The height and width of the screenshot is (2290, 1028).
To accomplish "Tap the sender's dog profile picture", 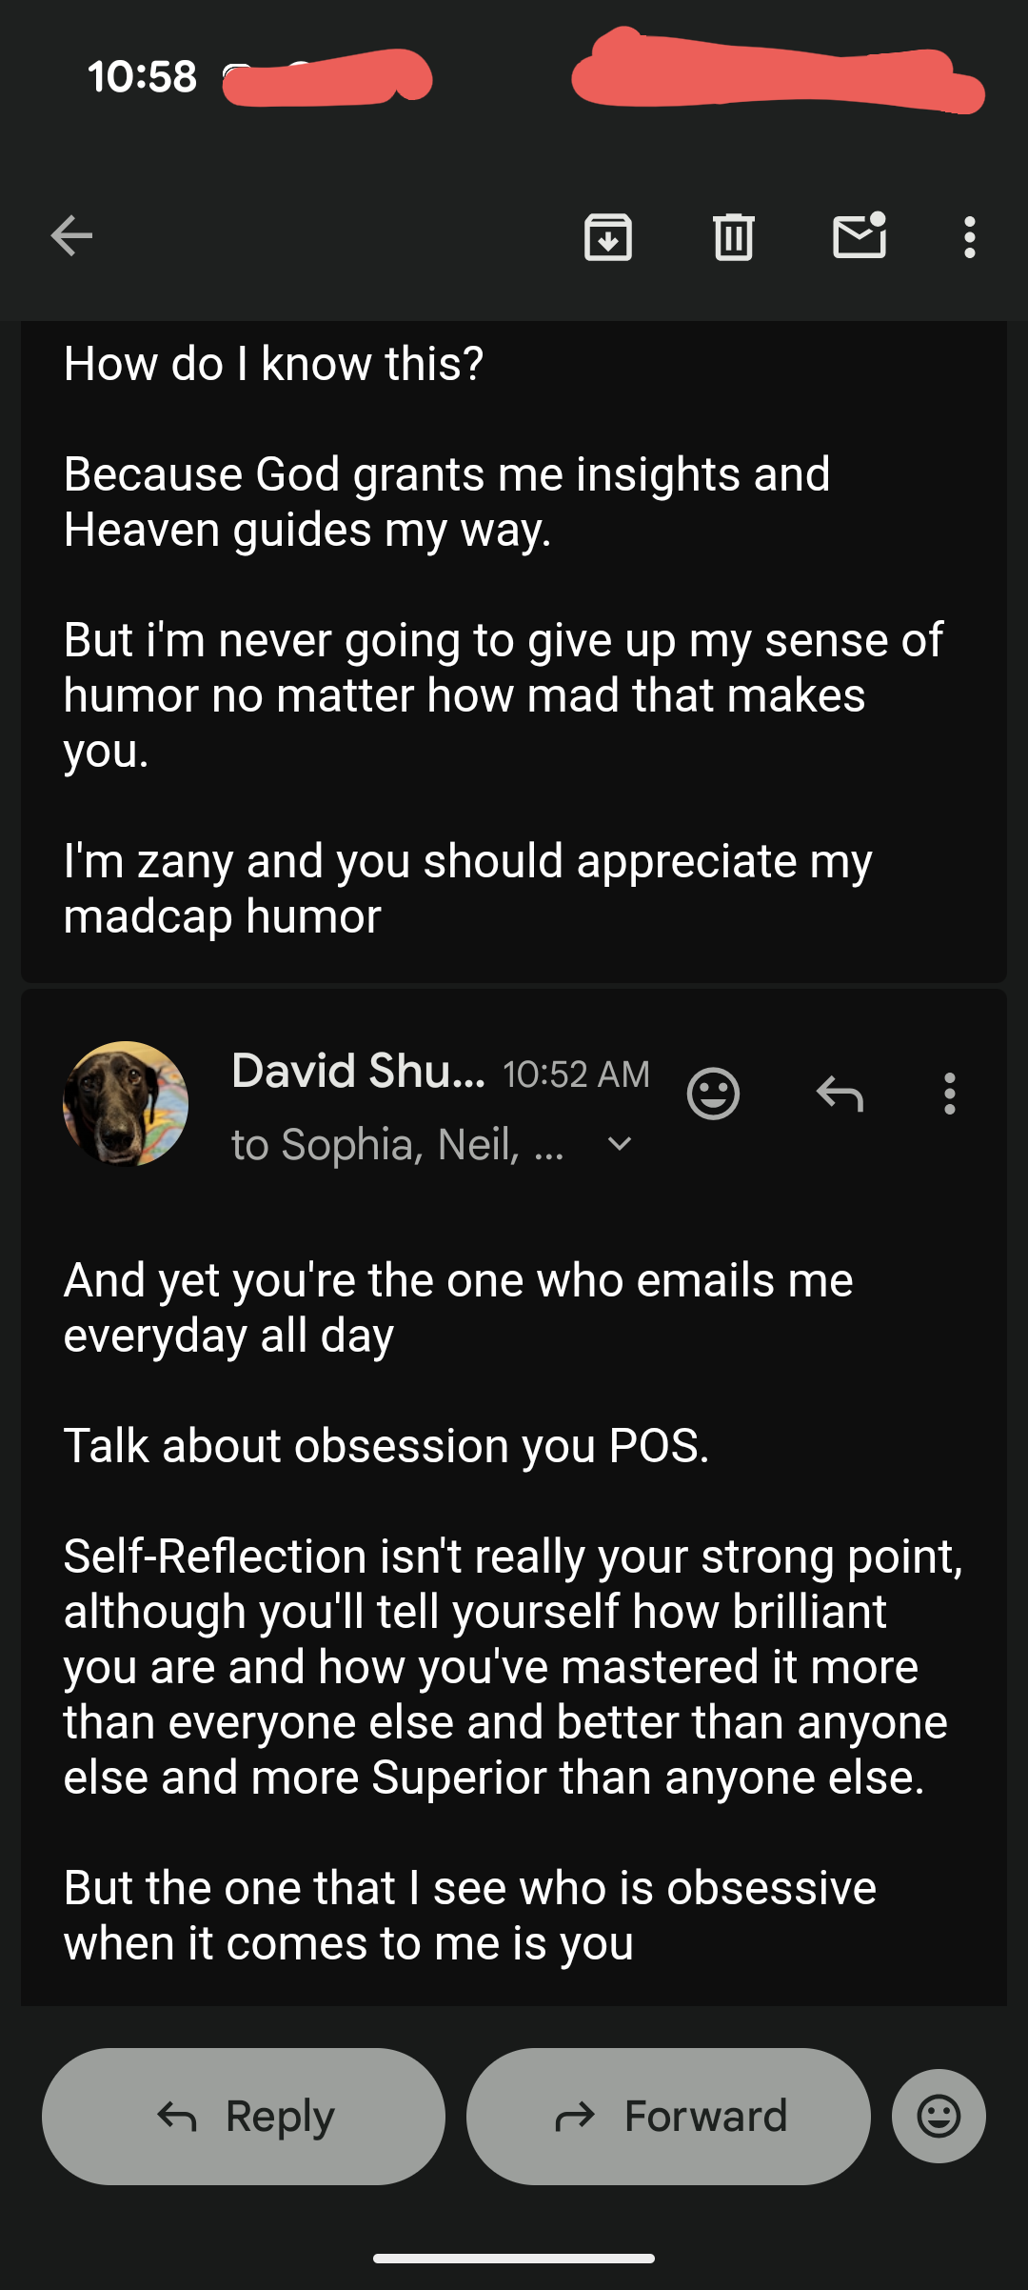I will [x=126, y=1104].
